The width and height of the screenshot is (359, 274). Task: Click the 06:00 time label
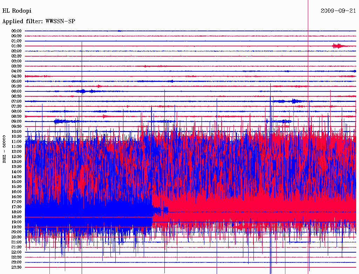coord(16,91)
